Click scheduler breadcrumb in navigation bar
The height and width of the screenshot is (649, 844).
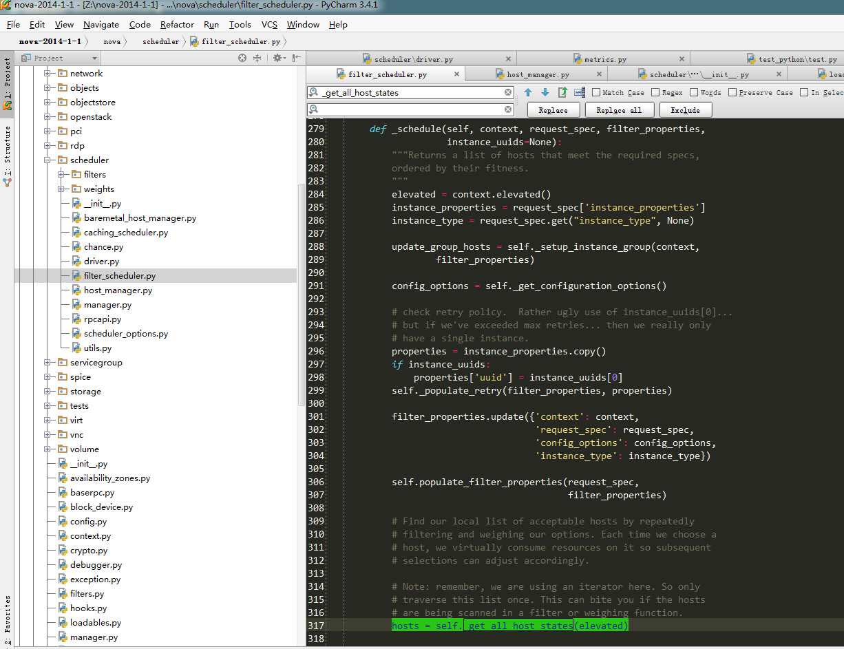[x=160, y=41]
